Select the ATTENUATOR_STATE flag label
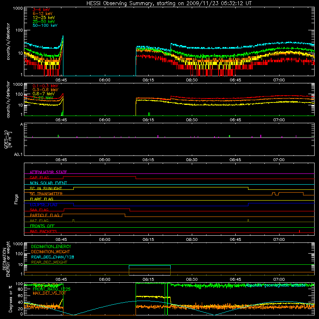319x319 pixels. pyautogui.click(x=48, y=172)
